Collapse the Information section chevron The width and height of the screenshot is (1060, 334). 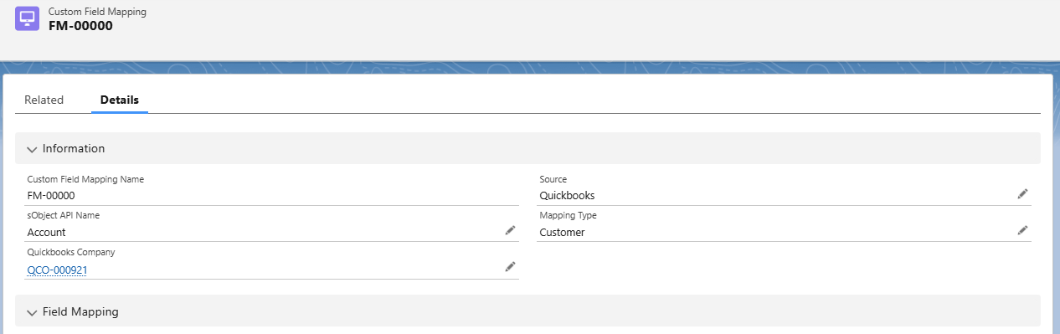click(32, 149)
